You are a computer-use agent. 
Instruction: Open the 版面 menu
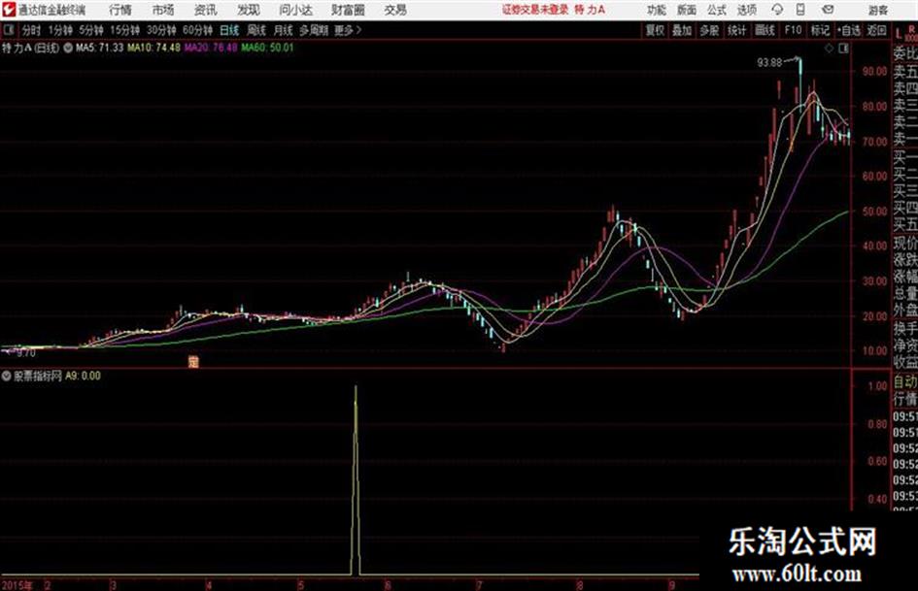686,10
